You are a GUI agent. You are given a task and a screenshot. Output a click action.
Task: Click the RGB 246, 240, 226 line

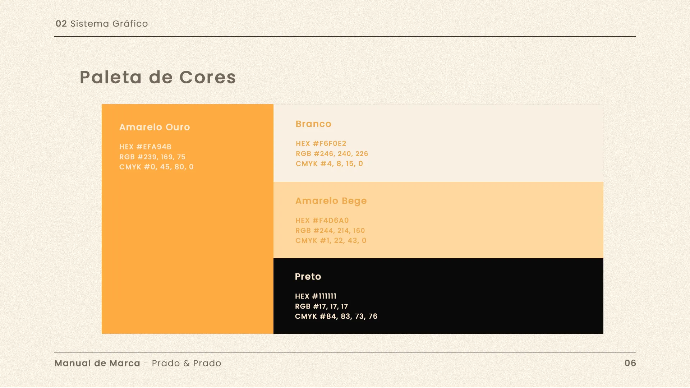332,154
